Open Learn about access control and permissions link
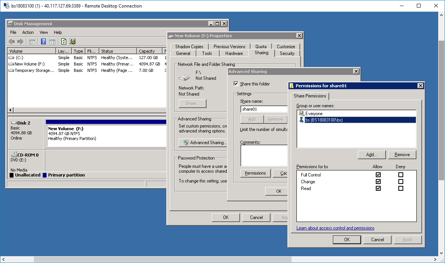This screenshot has height=263, width=445. coord(335,228)
